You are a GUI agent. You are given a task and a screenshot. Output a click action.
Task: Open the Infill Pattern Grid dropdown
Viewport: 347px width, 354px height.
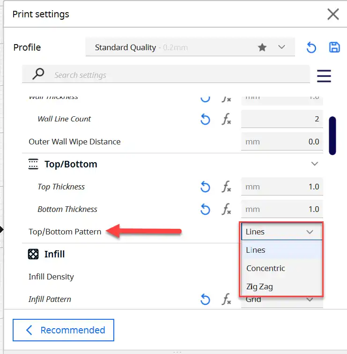tap(282, 301)
